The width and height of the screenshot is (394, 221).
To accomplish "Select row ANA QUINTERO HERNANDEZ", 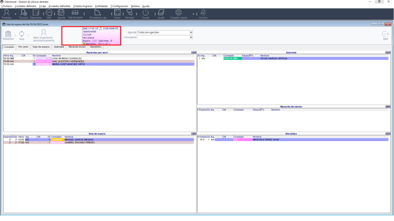I will pyautogui.click(x=99, y=61).
